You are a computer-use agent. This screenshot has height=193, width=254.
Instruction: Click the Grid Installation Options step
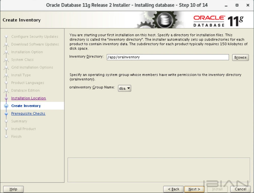click(x=32, y=67)
